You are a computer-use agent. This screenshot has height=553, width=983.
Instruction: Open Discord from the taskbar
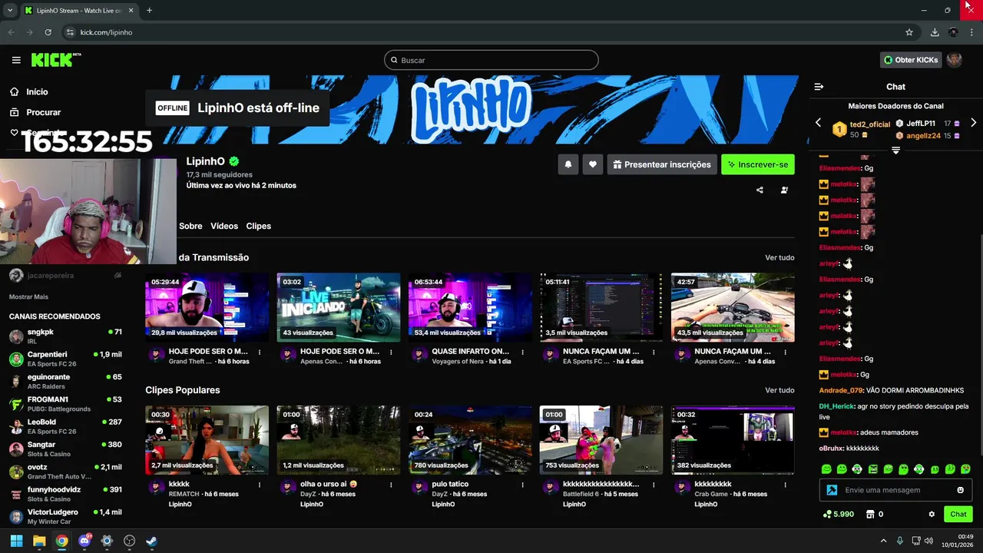[84, 541]
